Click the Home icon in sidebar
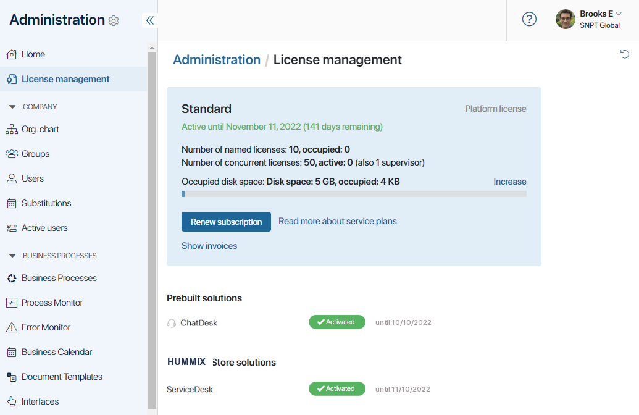This screenshot has width=639, height=415. tap(12, 54)
